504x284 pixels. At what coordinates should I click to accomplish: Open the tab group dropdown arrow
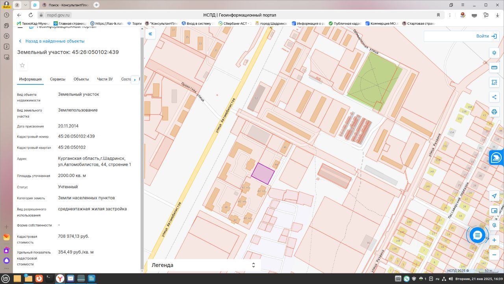click(x=26, y=5)
